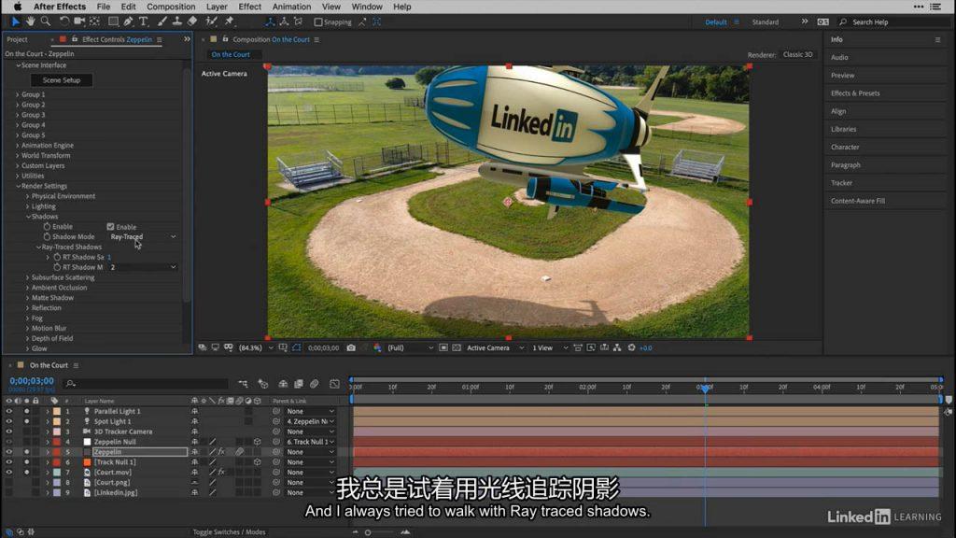The image size is (956, 538).
Task: Select the Roto Brush tool
Action: [x=211, y=22]
